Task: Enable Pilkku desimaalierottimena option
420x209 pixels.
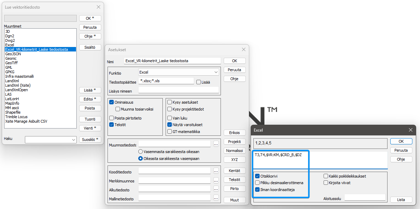Action: pos(258,183)
